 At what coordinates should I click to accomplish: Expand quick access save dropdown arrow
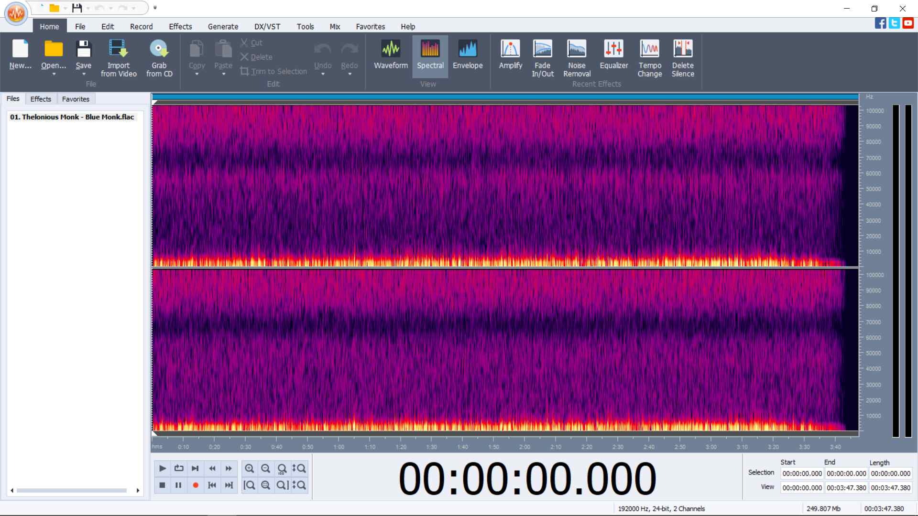[x=88, y=8]
